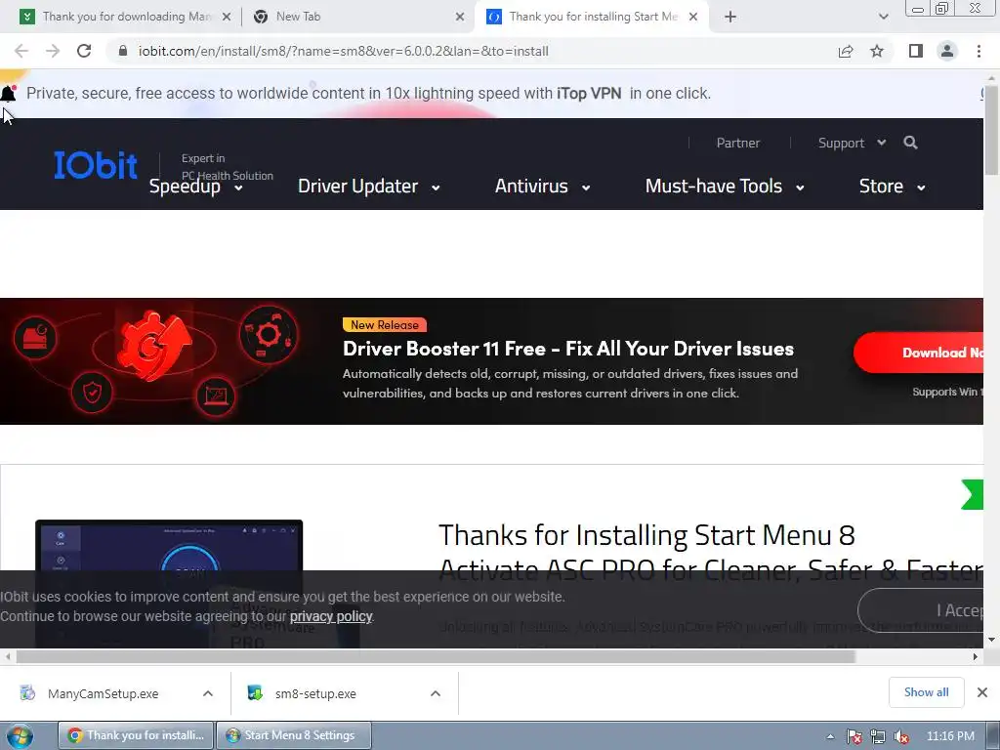
Task: Expand sm8-setup.exe download options
Action: [x=436, y=694]
